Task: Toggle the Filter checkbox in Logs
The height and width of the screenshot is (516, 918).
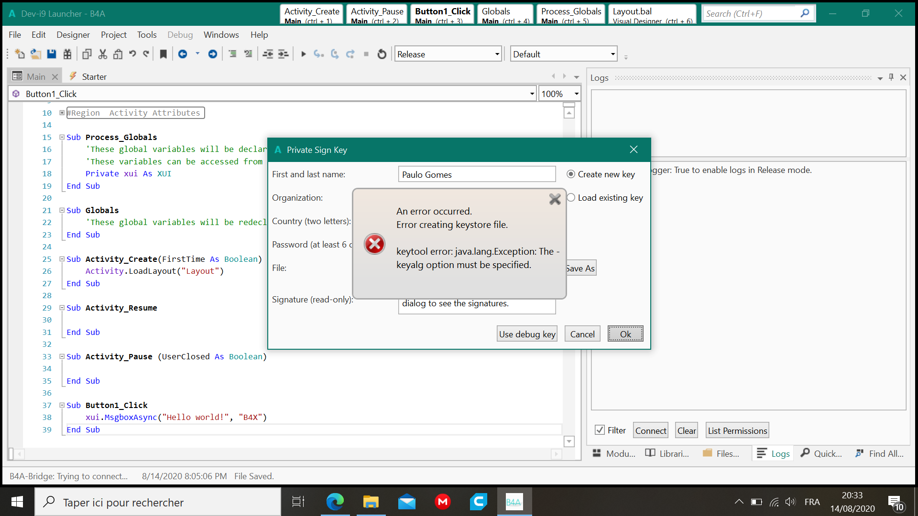Action: tap(600, 430)
